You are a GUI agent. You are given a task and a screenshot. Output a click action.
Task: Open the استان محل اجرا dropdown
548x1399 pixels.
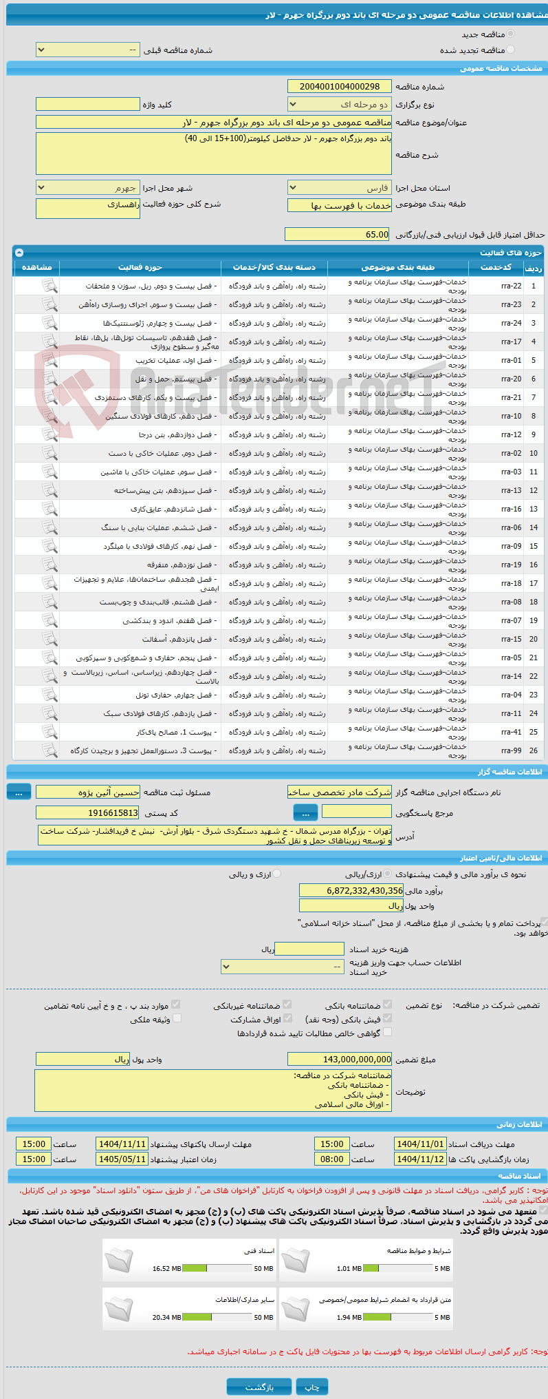pyautogui.click(x=339, y=188)
